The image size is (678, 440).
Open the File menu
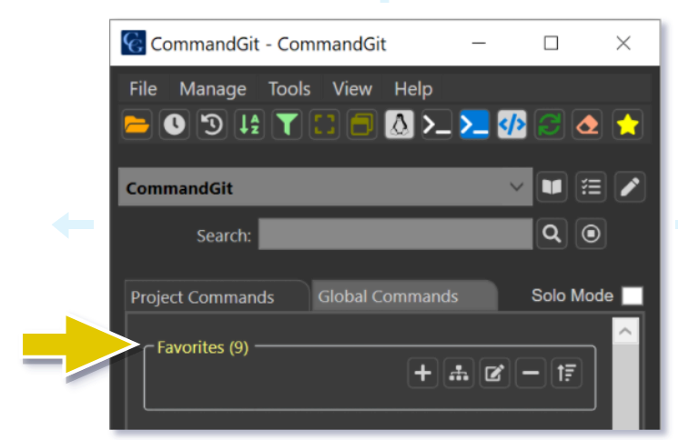pyautogui.click(x=143, y=89)
